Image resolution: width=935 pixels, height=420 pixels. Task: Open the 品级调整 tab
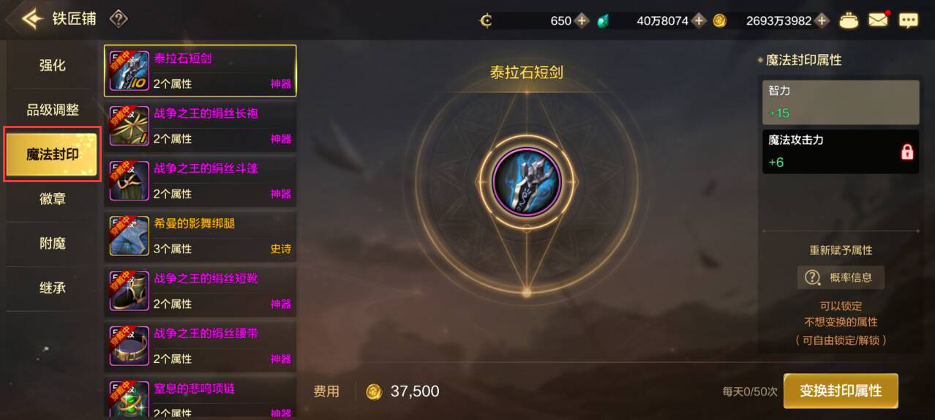point(52,110)
